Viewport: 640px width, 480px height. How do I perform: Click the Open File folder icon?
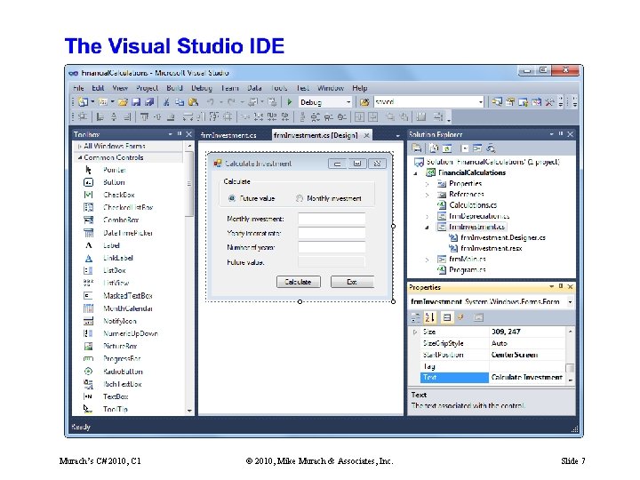123,102
